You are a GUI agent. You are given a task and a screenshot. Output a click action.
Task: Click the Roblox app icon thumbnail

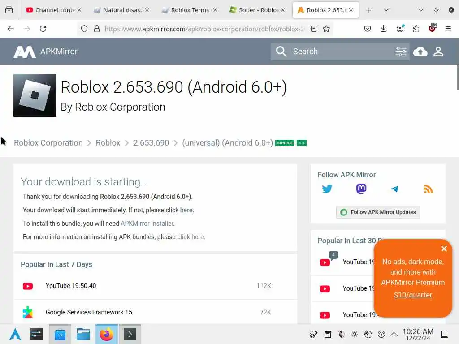[x=35, y=95]
